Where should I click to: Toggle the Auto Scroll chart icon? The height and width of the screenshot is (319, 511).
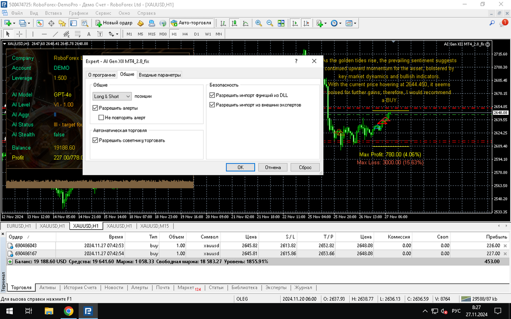tap(295, 23)
